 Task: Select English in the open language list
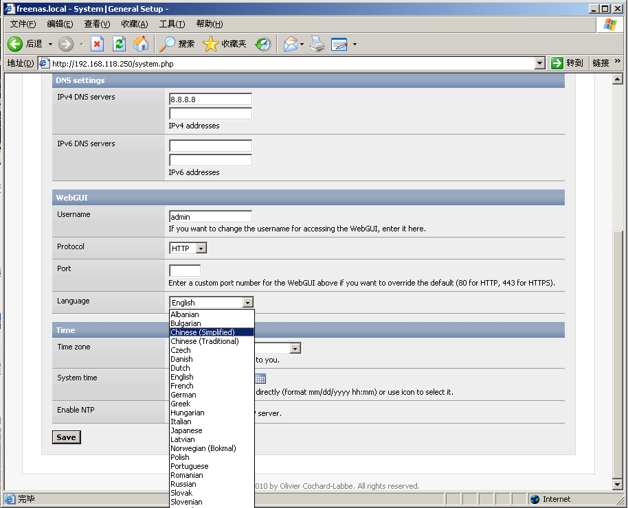pos(212,377)
